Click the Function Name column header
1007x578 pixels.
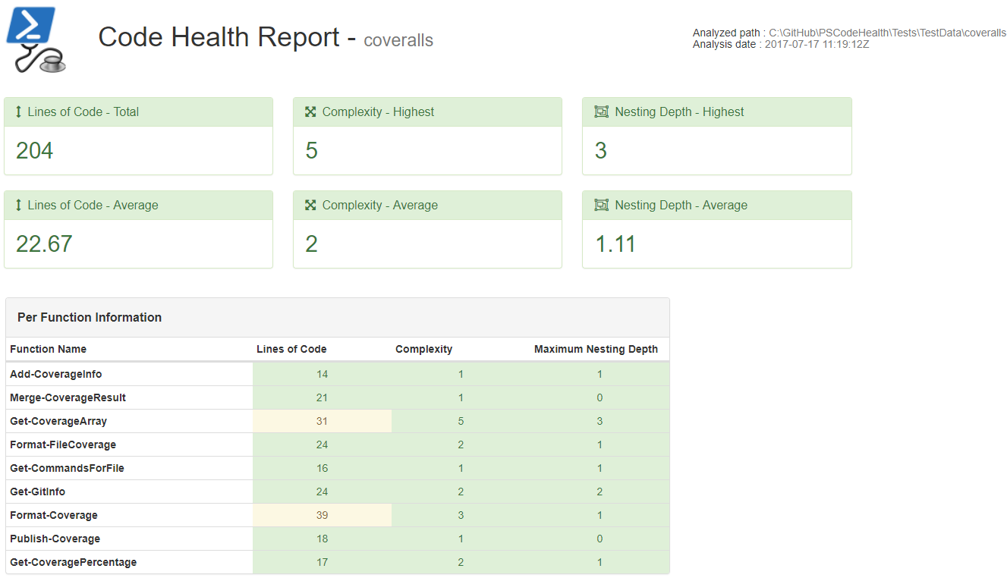click(48, 349)
